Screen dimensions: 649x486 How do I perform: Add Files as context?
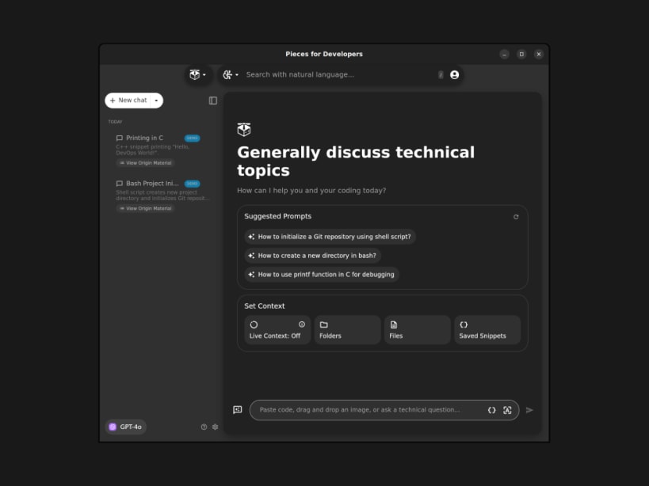point(417,330)
